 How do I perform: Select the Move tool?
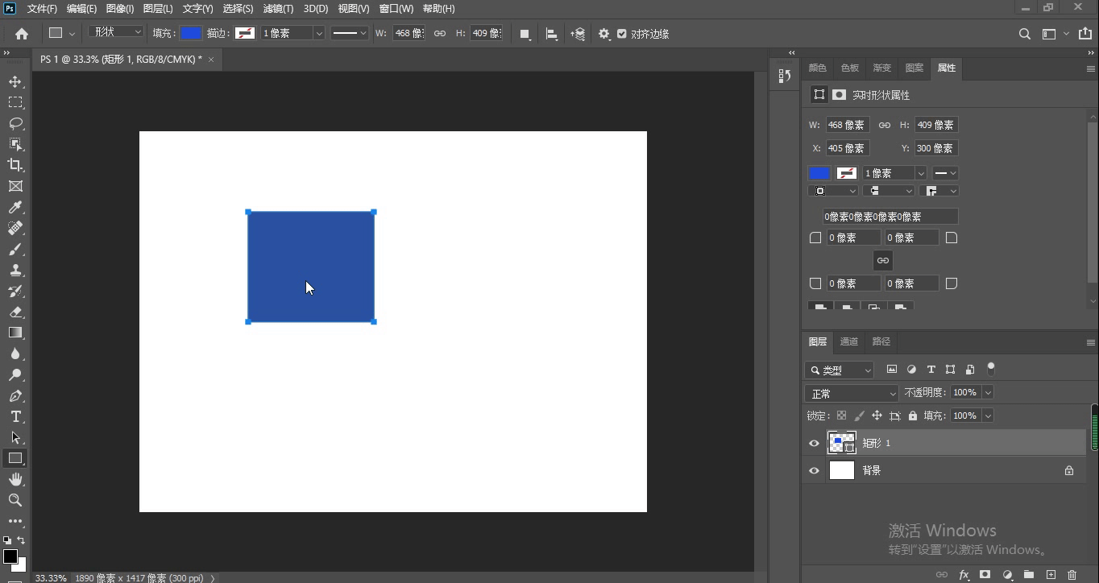coord(15,81)
